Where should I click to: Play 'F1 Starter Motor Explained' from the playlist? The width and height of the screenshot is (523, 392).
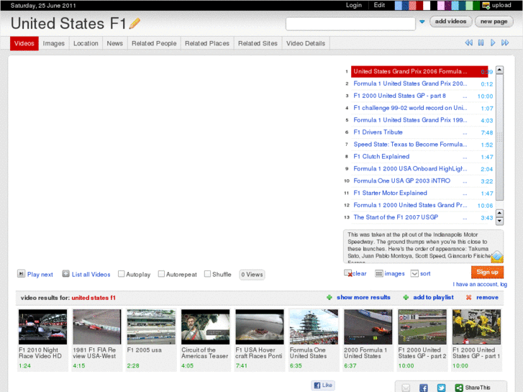click(x=390, y=193)
